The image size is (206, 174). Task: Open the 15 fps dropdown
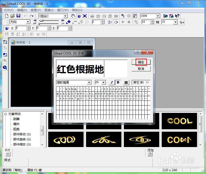[175, 22]
